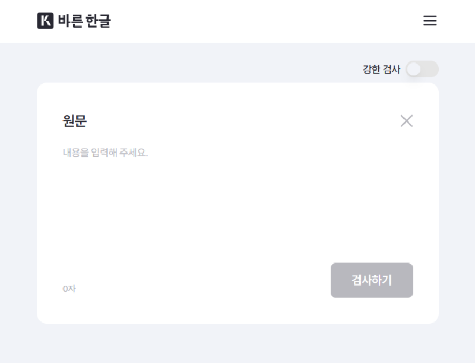Click the text input area placeholder

(106, 152)
